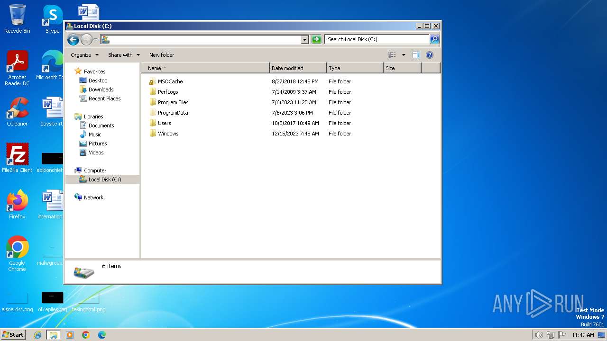Click the 7/14/2009 3:37 AM date cell
The height and width of the screenshot is (341, 607).
point(294,92)
